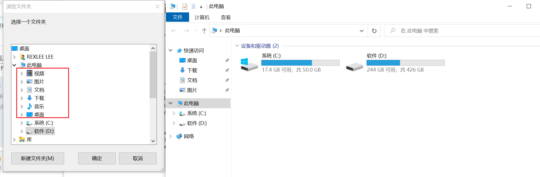Open the Software (D:) drive icon
The width and height of the screenshot is (540, 177).
[x=354, y=66]
